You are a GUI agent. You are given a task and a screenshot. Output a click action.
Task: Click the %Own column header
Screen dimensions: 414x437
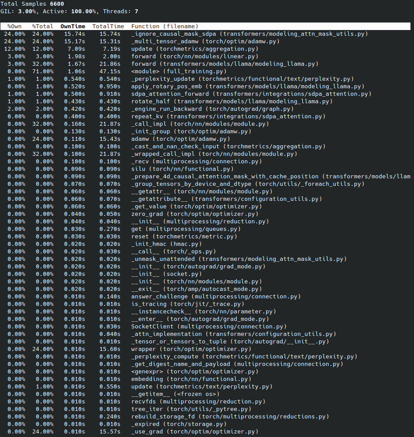tap(16, 26)
